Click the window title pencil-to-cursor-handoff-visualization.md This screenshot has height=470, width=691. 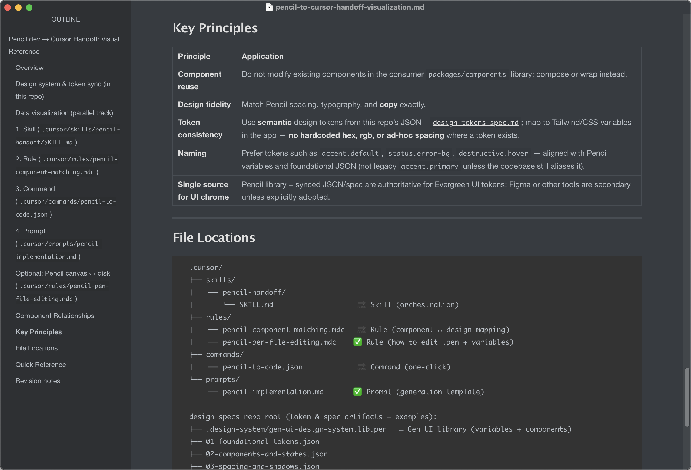[x=350, y=7]
